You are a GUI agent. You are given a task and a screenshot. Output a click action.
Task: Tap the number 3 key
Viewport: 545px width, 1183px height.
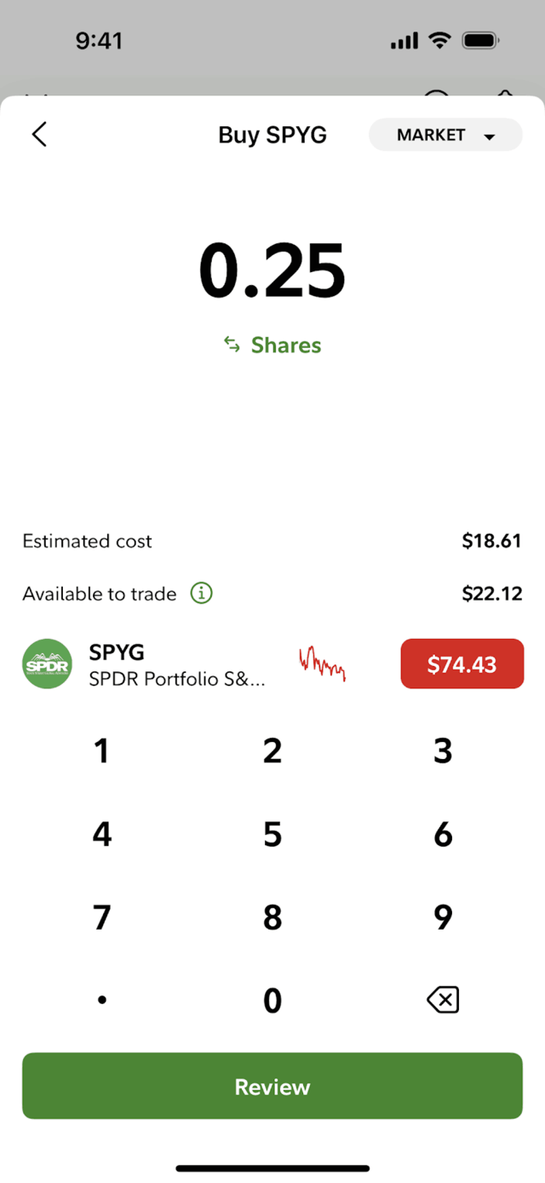pos(443,751)
